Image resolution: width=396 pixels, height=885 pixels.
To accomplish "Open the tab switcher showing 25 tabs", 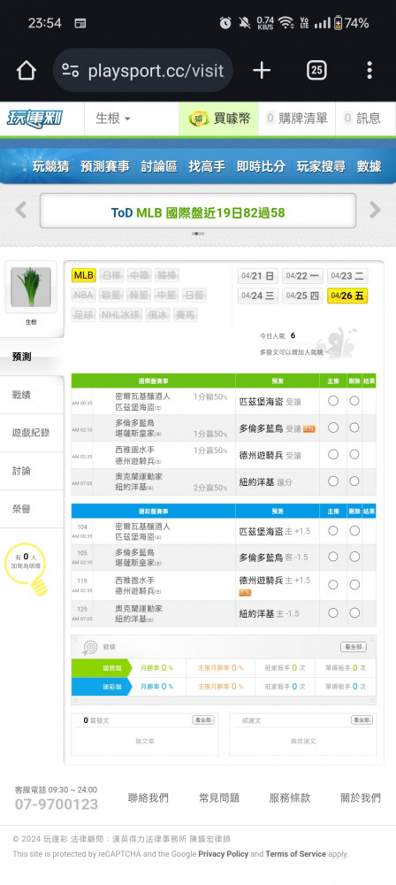I will point(317,71).
